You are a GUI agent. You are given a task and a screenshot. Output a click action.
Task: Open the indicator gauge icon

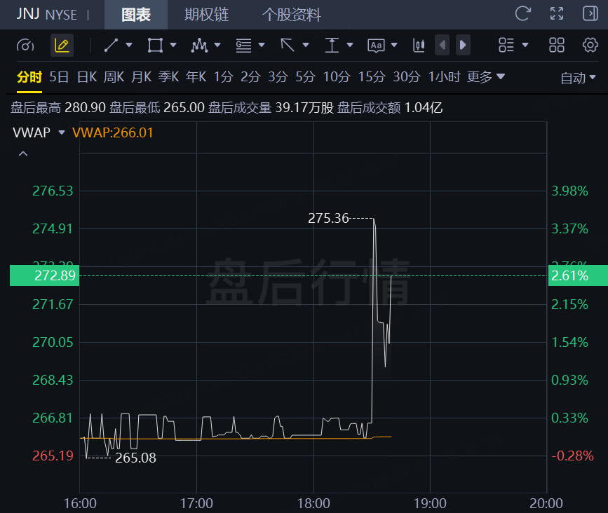(25, 46)
